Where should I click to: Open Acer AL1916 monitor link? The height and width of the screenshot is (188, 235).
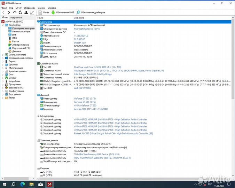(91, 109)
